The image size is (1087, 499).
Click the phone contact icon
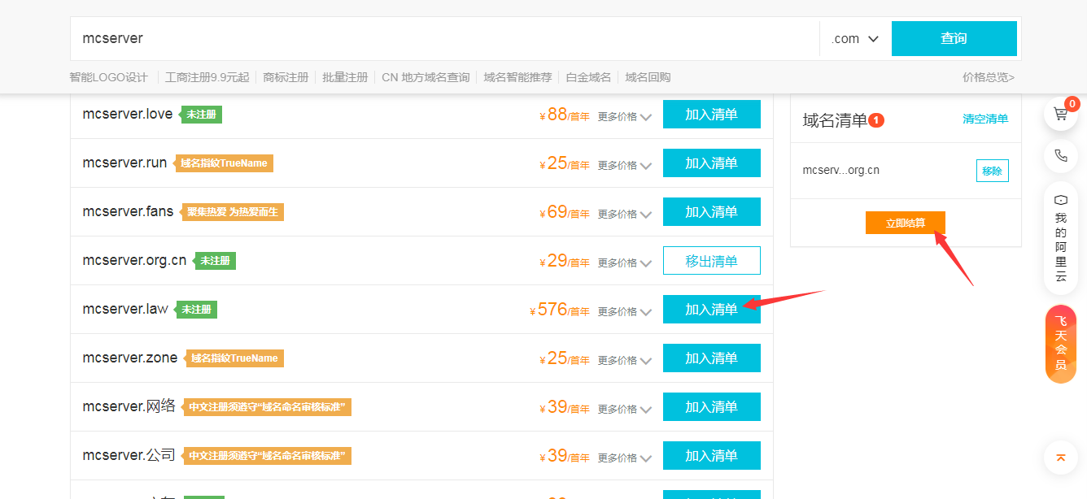coord(1060,155)
